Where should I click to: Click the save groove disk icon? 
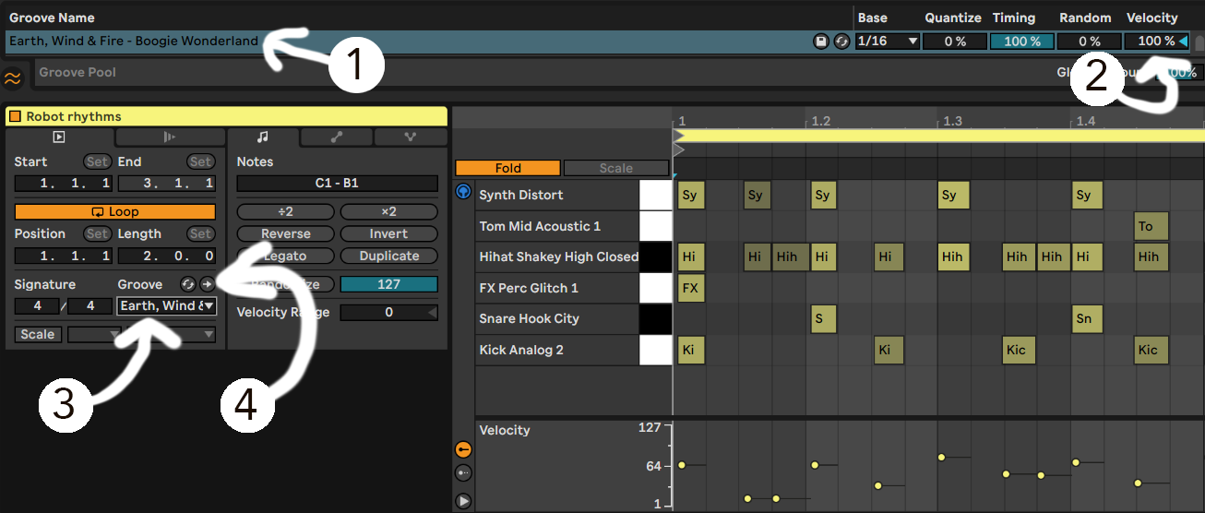click(x=821, y=42)
